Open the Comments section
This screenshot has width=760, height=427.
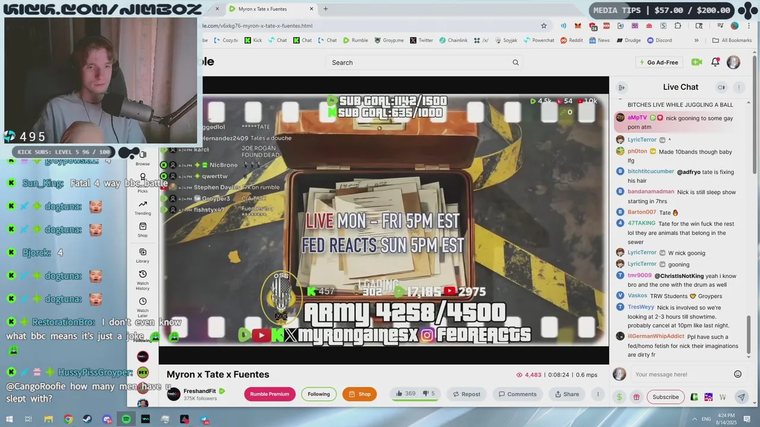(x=518, y=394)
